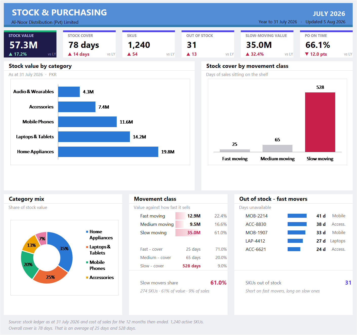Click the Out of stock - fast movers heading
Screen dimensions: 357x335
[x=273, y=199]
